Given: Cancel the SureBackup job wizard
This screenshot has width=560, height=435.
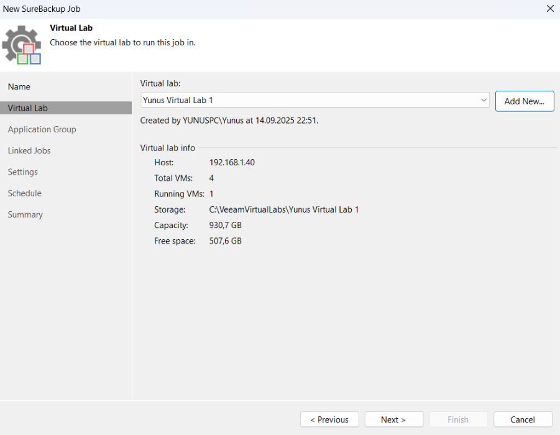Looking at the screenshot, I should pos(523,419).
